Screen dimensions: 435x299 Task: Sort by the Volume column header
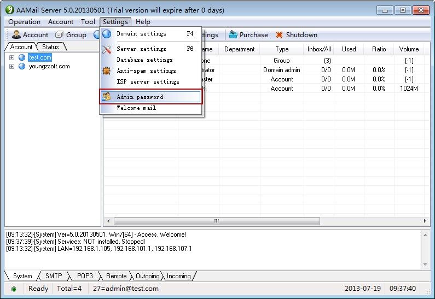tap(409, 49)
